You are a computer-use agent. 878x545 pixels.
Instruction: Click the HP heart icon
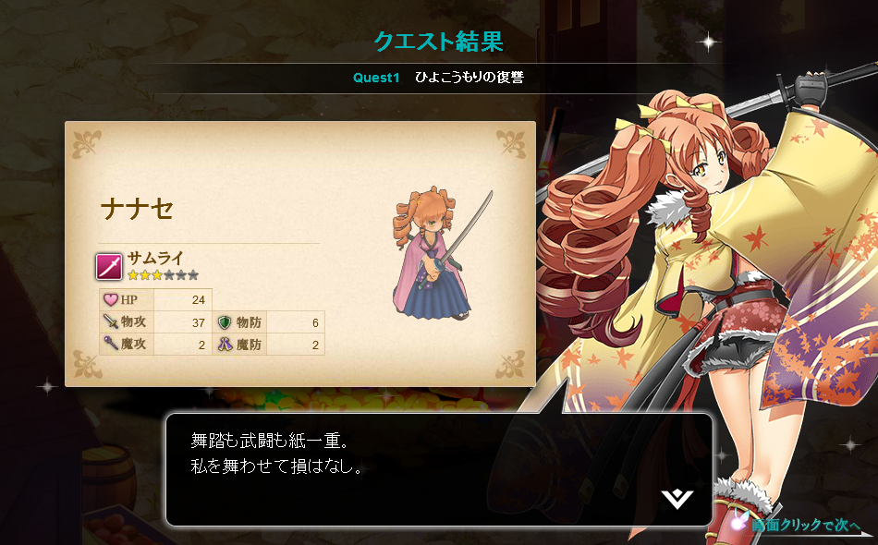click(x=110, y=299)
